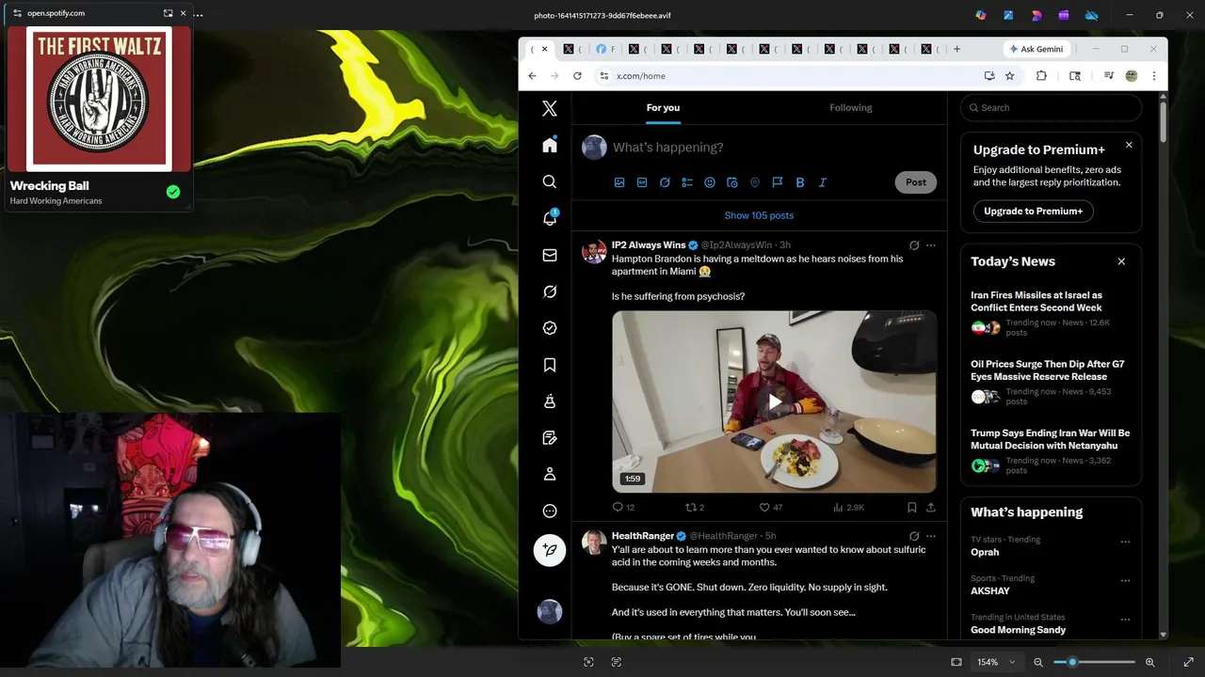The image size is (1205, 677).
Task: Click the What's happening? text field
Action: [x=772, y=148]
